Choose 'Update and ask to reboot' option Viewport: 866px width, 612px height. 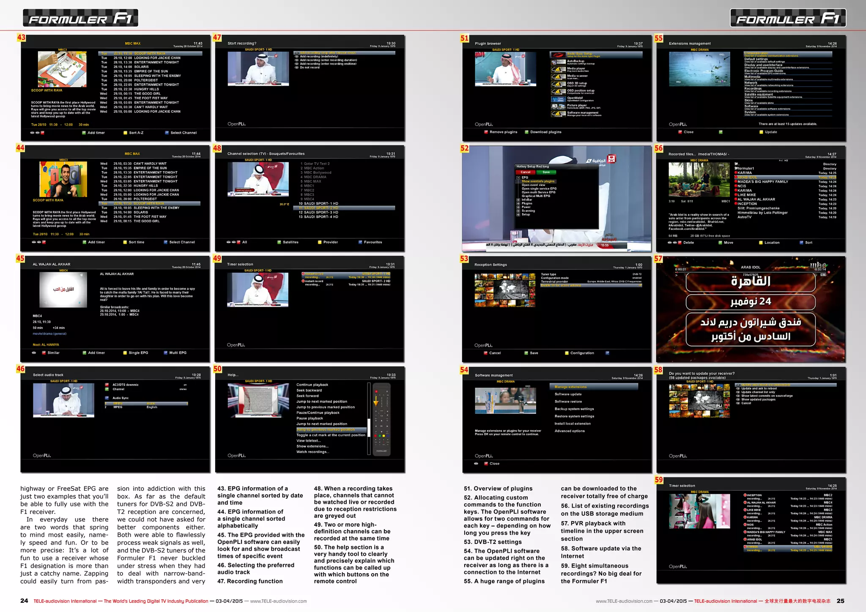[x=756, y=388]
